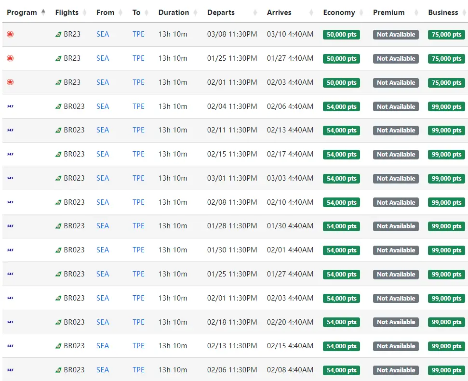The image size is (468, 381).
Task: Click the Air Canada program icon for 03/08 departure
Action: coord(10,34)
